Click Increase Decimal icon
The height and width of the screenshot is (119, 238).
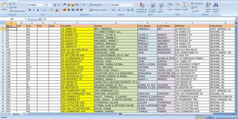coord(128,10)
